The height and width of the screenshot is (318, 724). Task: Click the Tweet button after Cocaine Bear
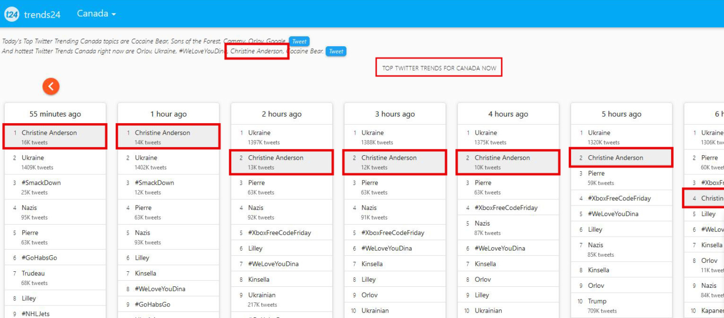tap(336, 51)
